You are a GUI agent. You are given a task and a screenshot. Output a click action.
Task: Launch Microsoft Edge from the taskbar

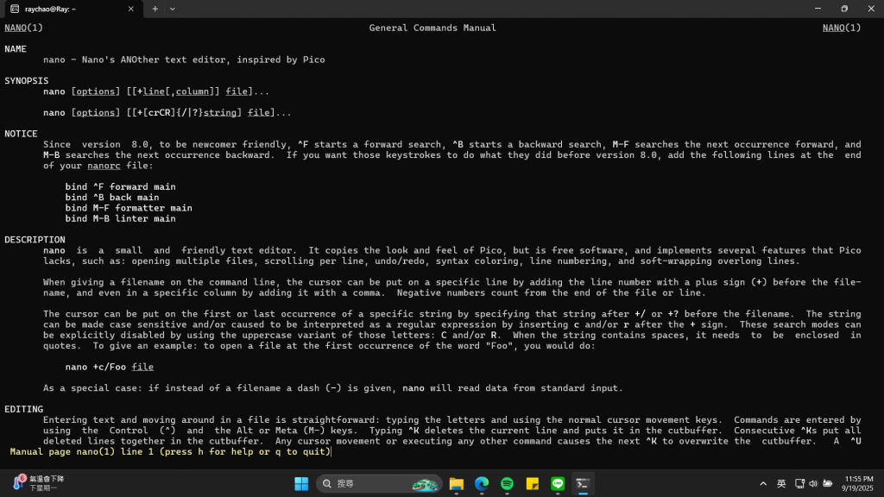click(482, 483)
